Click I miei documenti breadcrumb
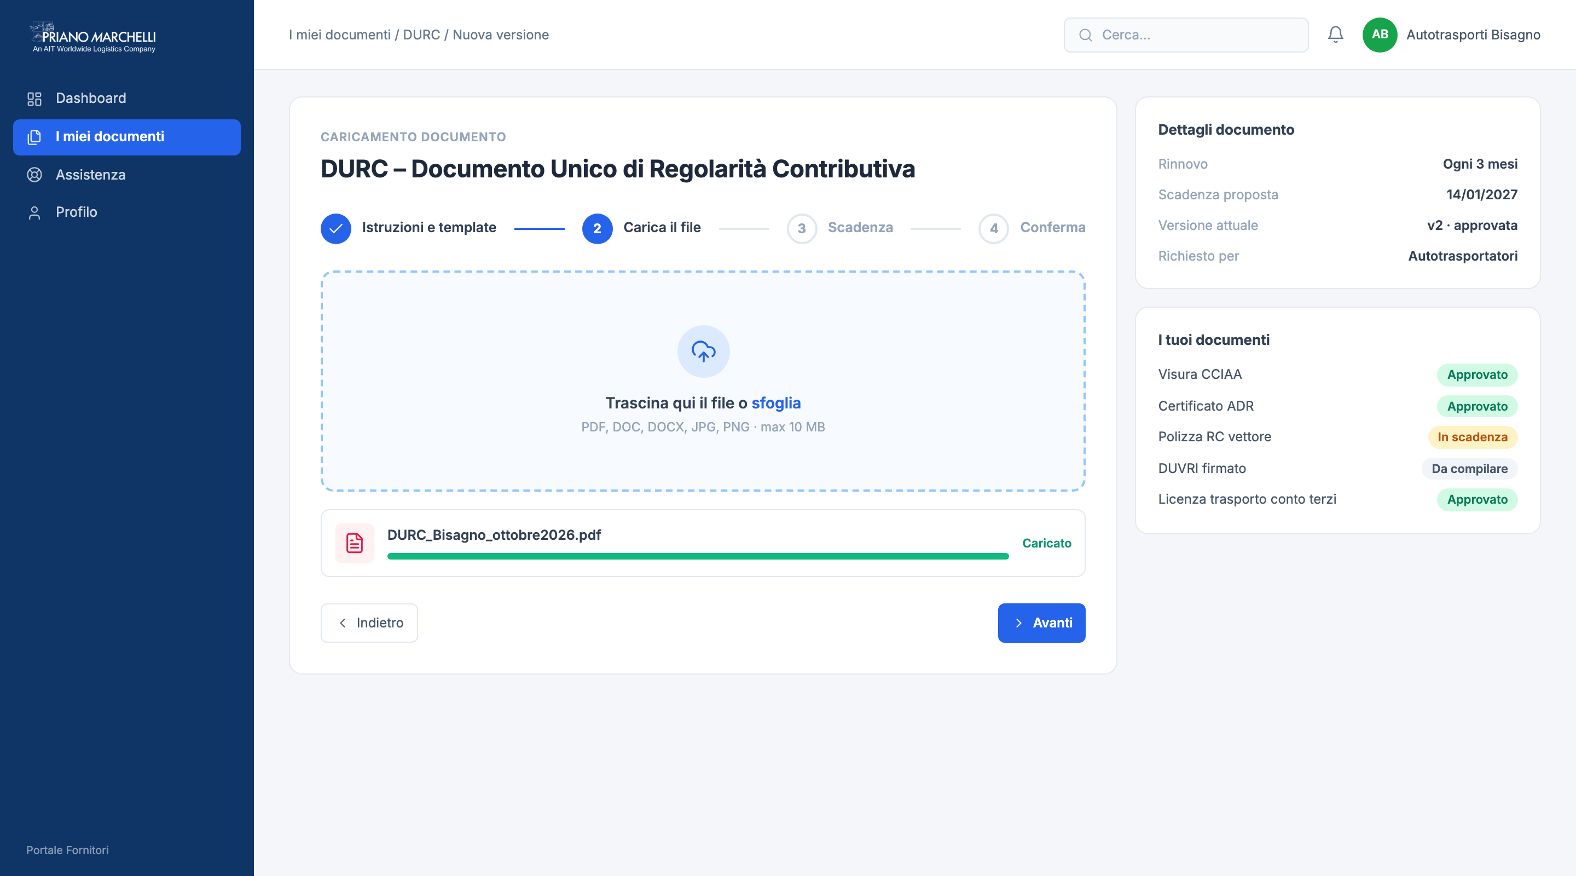1576x876 pixels. (x=339, y=35)
